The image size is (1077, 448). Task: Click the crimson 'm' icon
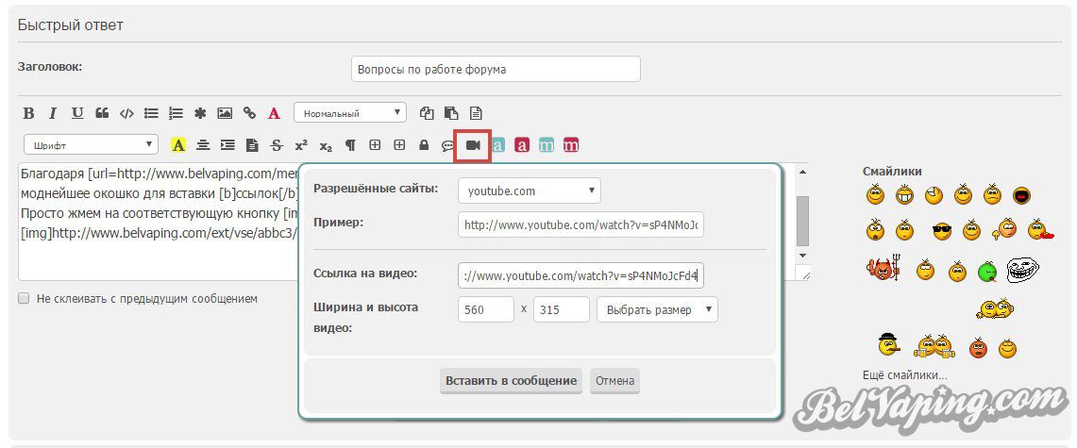571,144
